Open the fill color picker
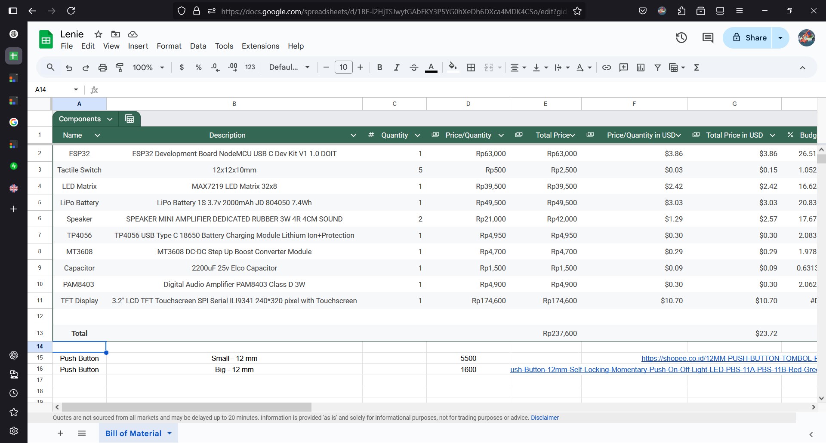Screen dimensions: 826x443 [x=453, y=68]
